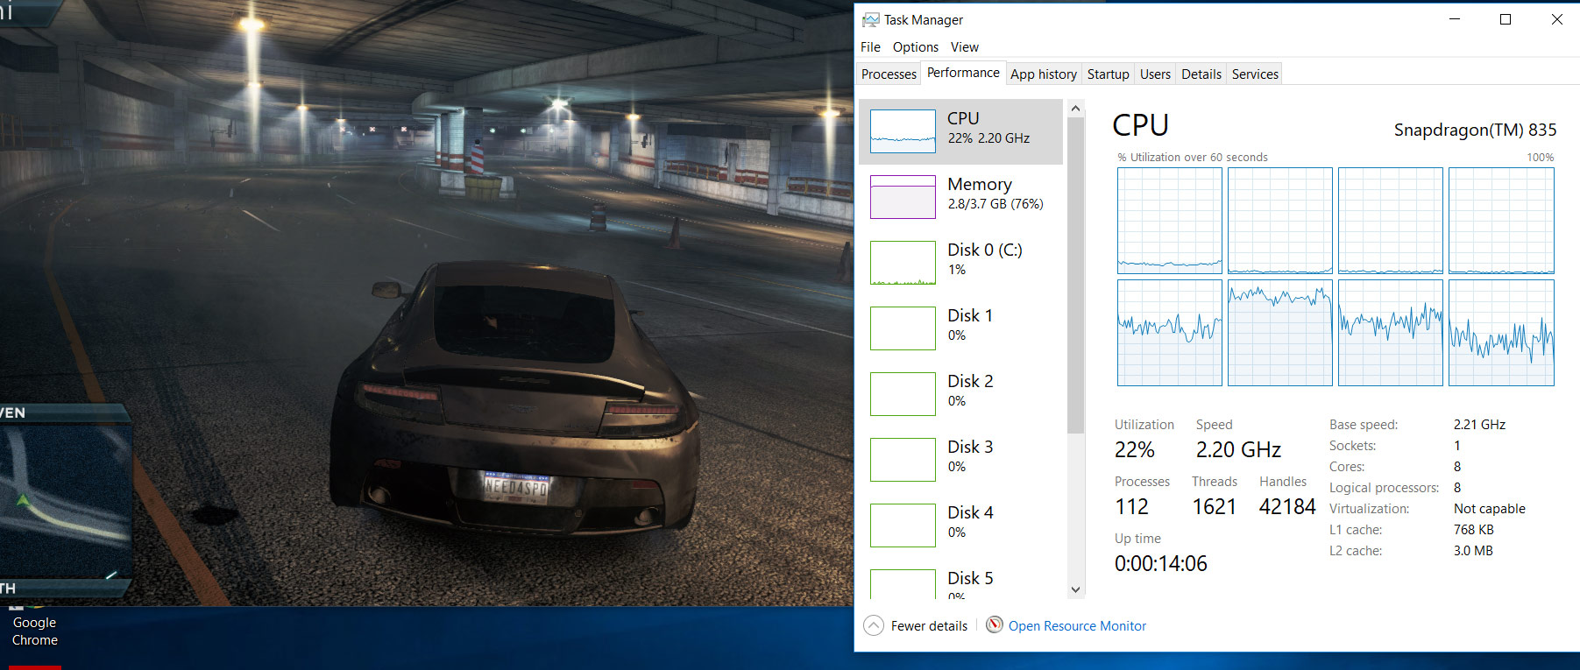Select Disk 1 in the sidebar
Image resolution: width=1580 pixels, height=670 pixels.
point(961,328)
